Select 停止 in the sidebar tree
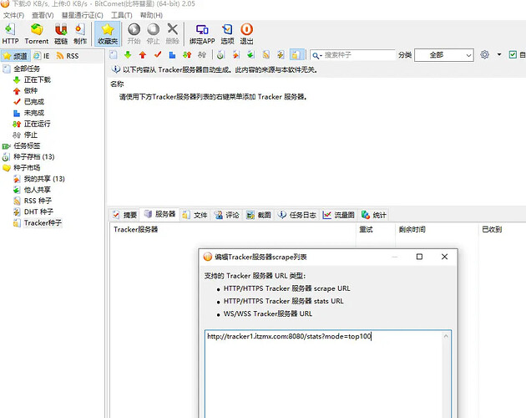Viewport: 526px width, 418px height. (31, 135)
